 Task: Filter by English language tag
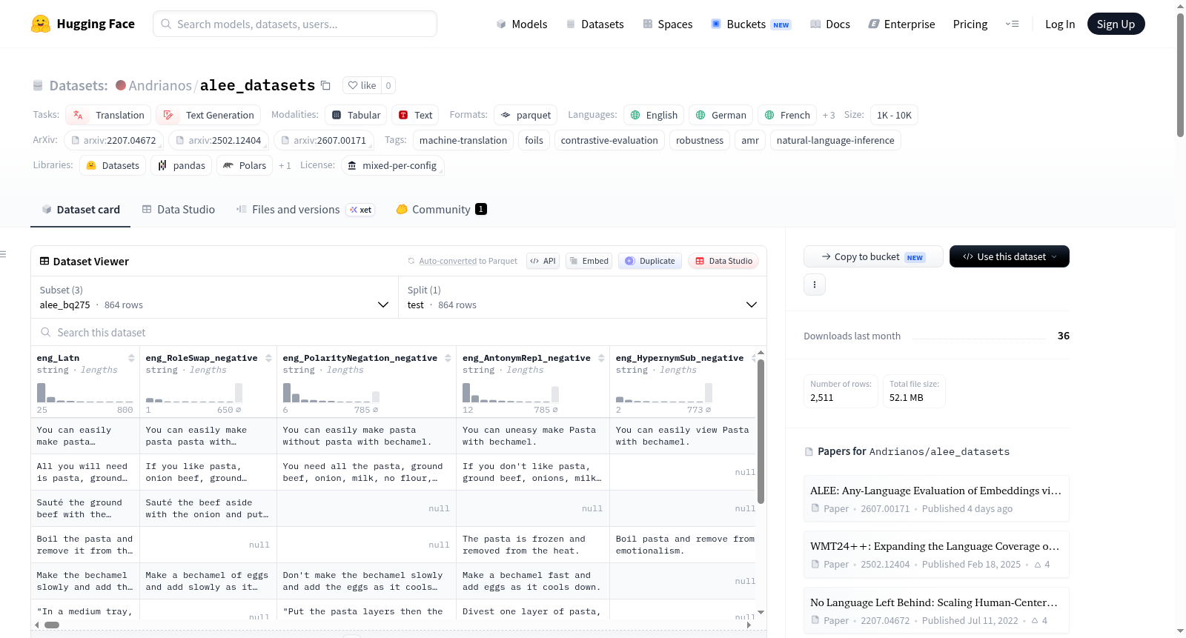(654, 115)
